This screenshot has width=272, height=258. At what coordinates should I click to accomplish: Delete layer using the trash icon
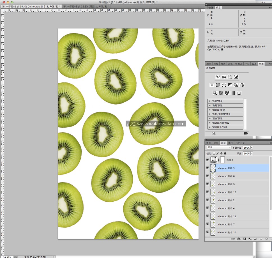click(266, 239)
